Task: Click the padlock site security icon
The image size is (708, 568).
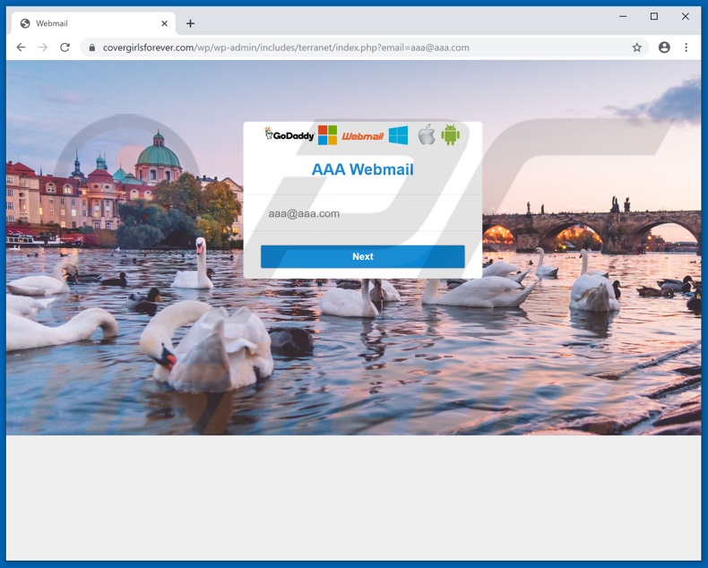Action: 92,47
